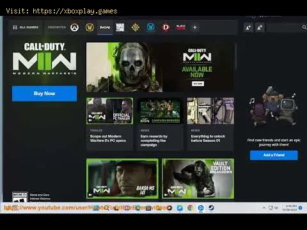Add a game to favorites with plus
Image resolution: width=307 pixels, height=230 pixels.
click(194, 27)
